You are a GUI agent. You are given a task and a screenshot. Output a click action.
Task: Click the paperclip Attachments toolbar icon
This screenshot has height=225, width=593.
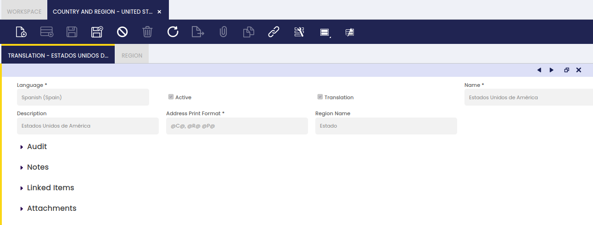pyautogui.click(x=223, y=32)
